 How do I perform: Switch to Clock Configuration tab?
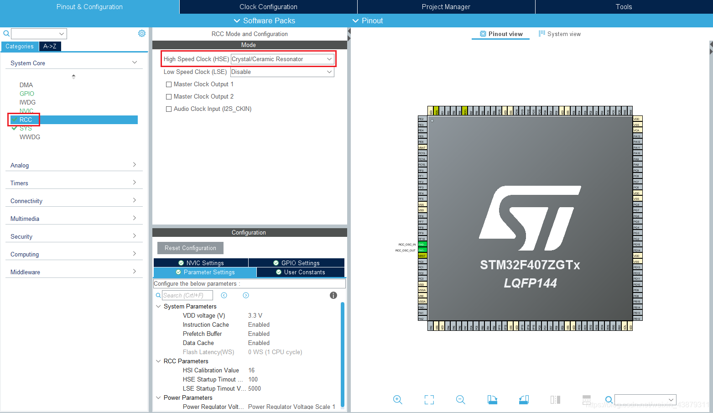(x=268, y=7)
